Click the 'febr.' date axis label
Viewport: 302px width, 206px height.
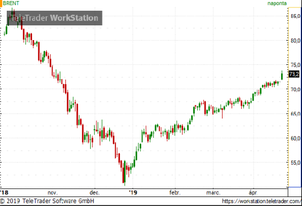coord(175,192)
